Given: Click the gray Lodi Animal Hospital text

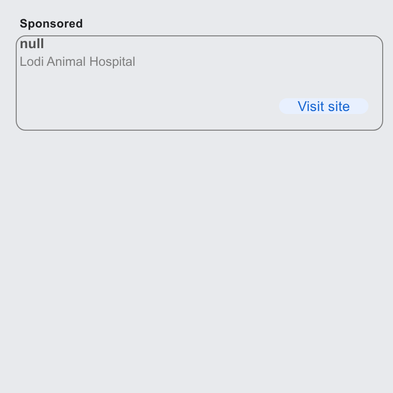Looking at the screenshot, I should tap(78, 62).
